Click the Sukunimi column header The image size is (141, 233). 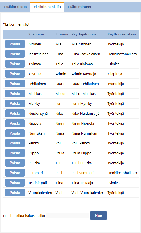36,34
